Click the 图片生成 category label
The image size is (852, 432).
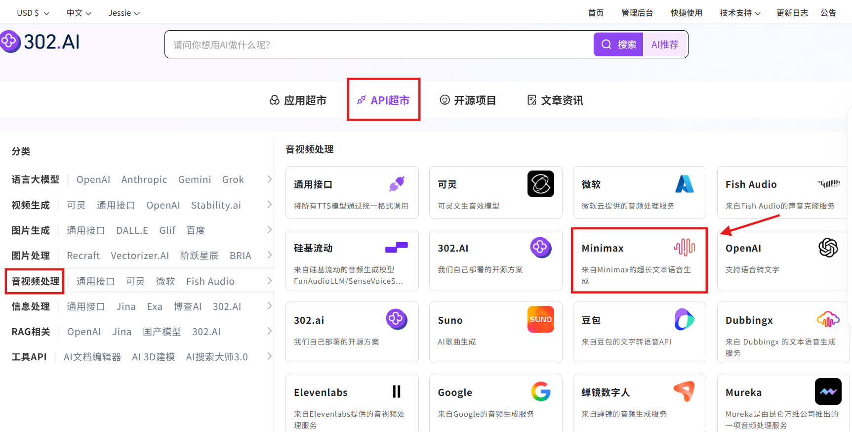[x=31, y=230]
